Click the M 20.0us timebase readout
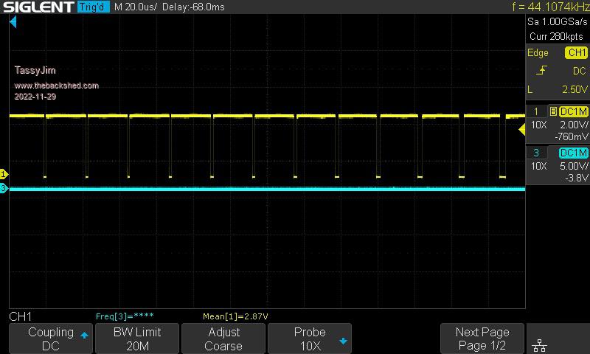This screenshot has height=354, width=590. pos(136,7)
